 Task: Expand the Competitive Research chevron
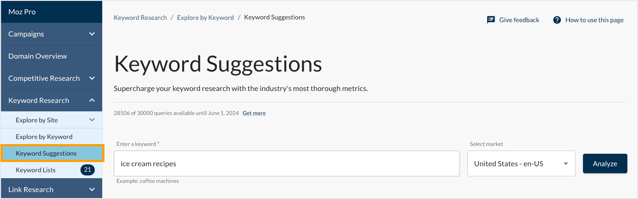pyautogui.click(x=92, y=78)
